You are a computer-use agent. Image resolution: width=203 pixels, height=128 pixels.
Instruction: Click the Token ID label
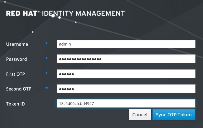16,104
